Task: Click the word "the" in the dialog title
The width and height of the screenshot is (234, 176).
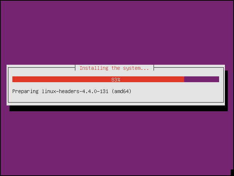Action: [116, 68]
